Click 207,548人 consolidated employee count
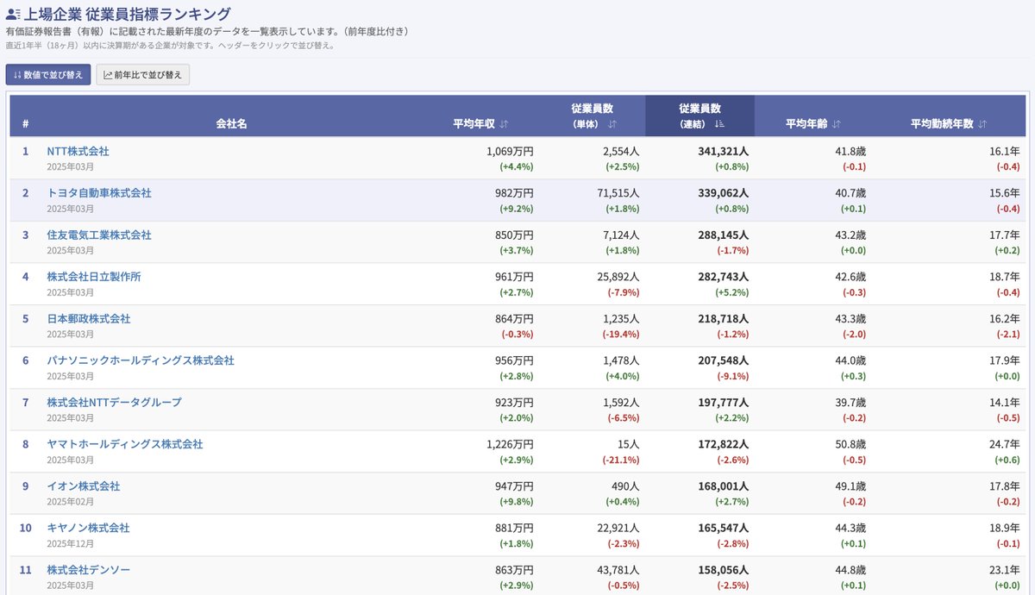The image size is (1035, 595). point(723,360)
